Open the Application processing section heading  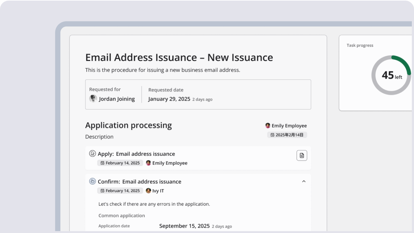pyautogui.click(x=128, y=125)
